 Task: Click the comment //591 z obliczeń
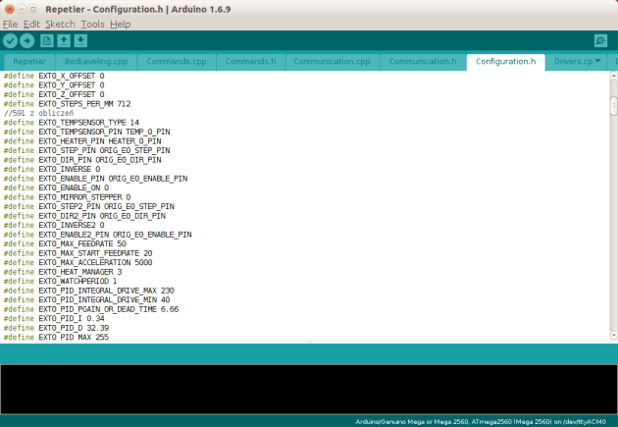(38, 113)
